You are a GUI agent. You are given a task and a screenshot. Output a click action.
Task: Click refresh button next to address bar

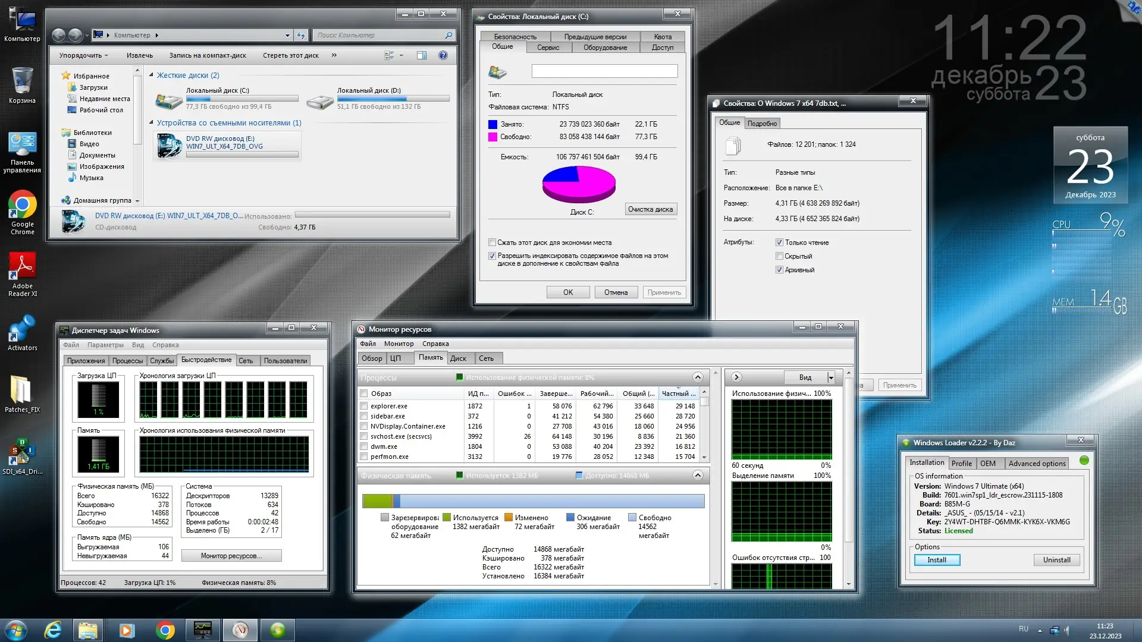pyautogui.click(x=301, y=36)
